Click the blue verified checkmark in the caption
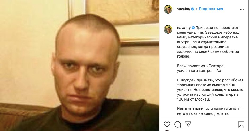Screen dimensions: 249x131 click(193, 28)
